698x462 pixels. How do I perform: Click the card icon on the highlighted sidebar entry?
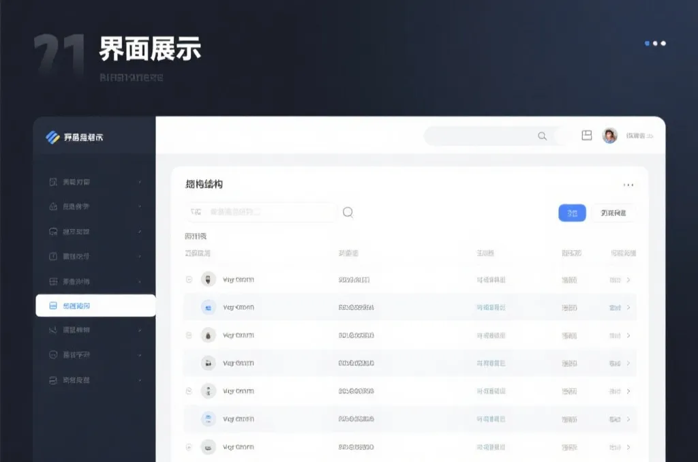[x=53, y=306]
